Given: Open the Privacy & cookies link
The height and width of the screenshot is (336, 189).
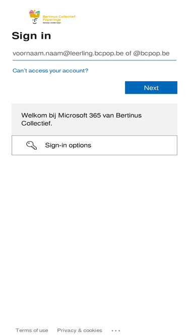Looking at the screenshot, I should pos(80,330).
